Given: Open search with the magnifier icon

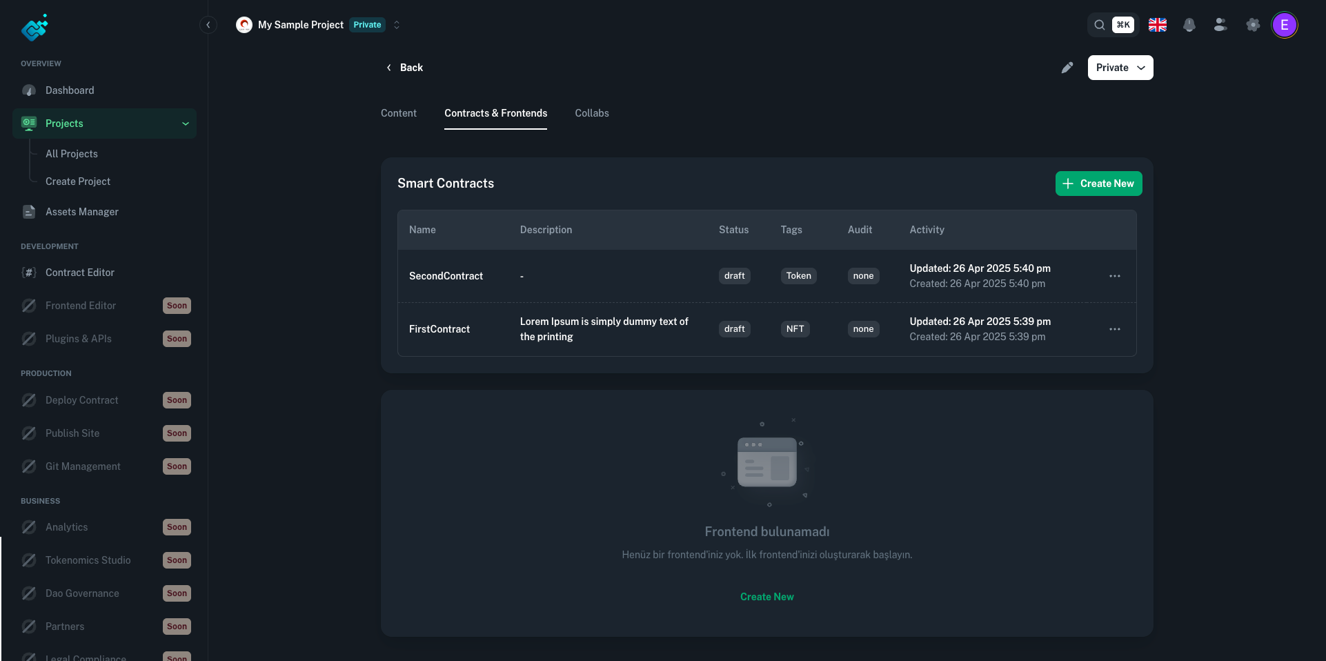Looking at the screenshot, I should click(1100, 25).
